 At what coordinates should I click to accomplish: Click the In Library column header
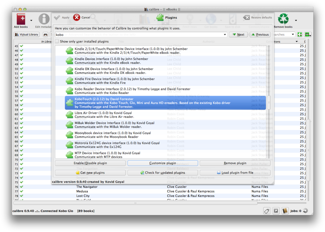click(46, 42)
